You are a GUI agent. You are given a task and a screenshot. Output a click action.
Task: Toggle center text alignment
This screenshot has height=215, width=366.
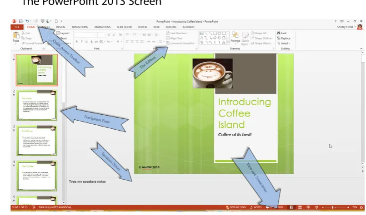[x=132, y=42]
